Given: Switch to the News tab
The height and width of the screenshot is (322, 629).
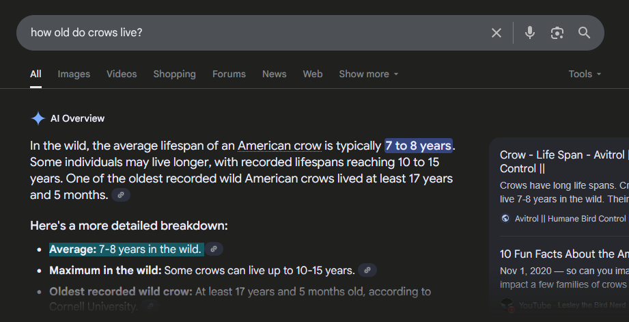Looking at the screenshot, I should click(x=275, y=75).
